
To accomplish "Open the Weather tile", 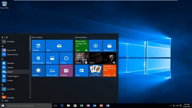I will pos(38,71).
